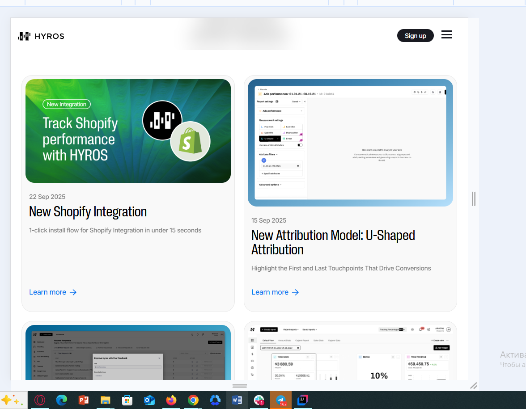The height and width of the screenshot is (409, 526).
Task: Open File Explorer from the taskbar
Action: pos(106,400)
